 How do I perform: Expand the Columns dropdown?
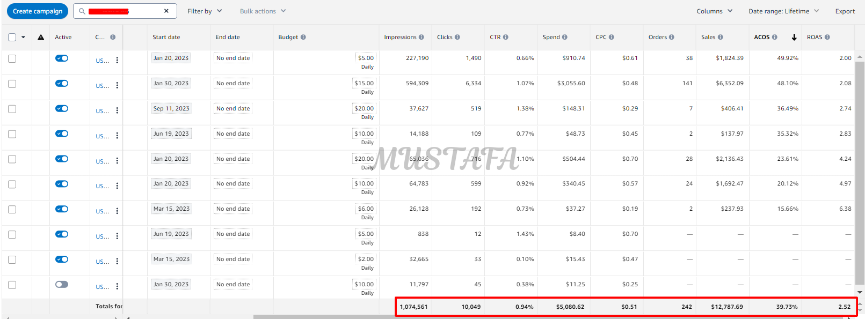click(x=714, y=11)
